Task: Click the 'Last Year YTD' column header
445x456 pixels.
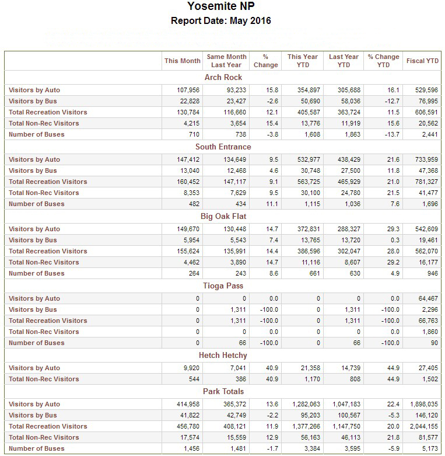Action: tap(344, 61)
